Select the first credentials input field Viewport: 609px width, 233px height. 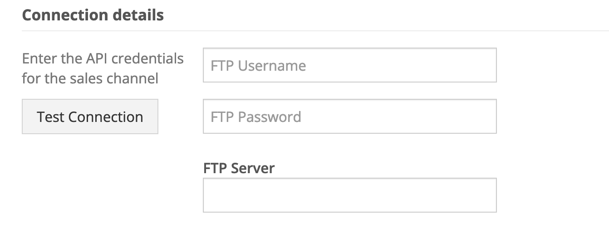(x=349, y=65)
